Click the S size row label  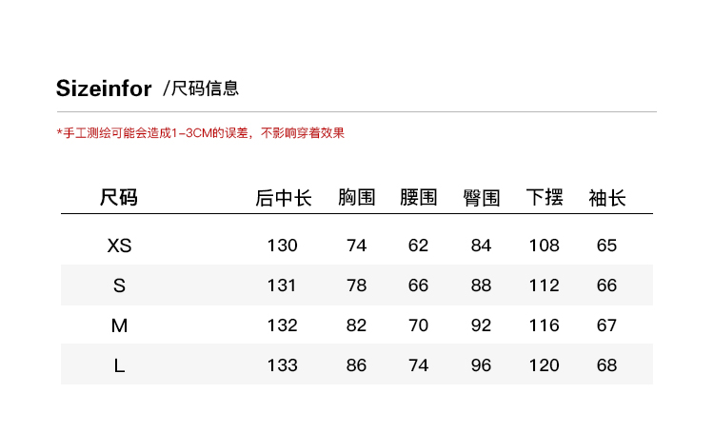119,285
